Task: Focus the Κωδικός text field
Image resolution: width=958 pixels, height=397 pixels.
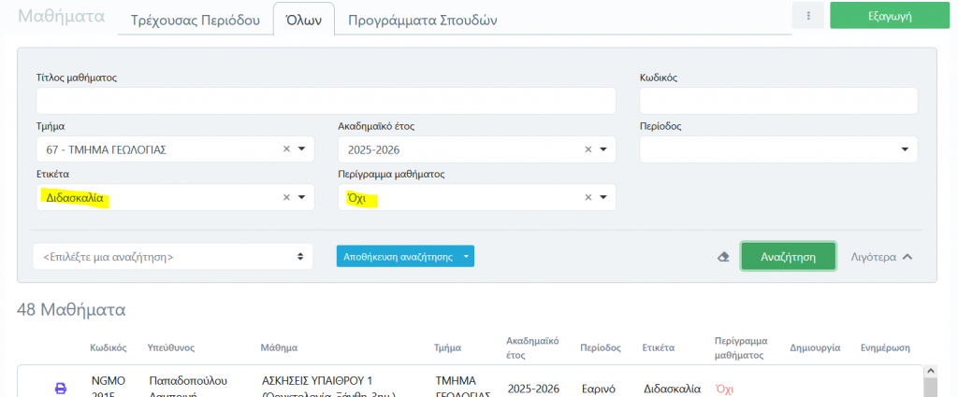Action: coord(777,101)
